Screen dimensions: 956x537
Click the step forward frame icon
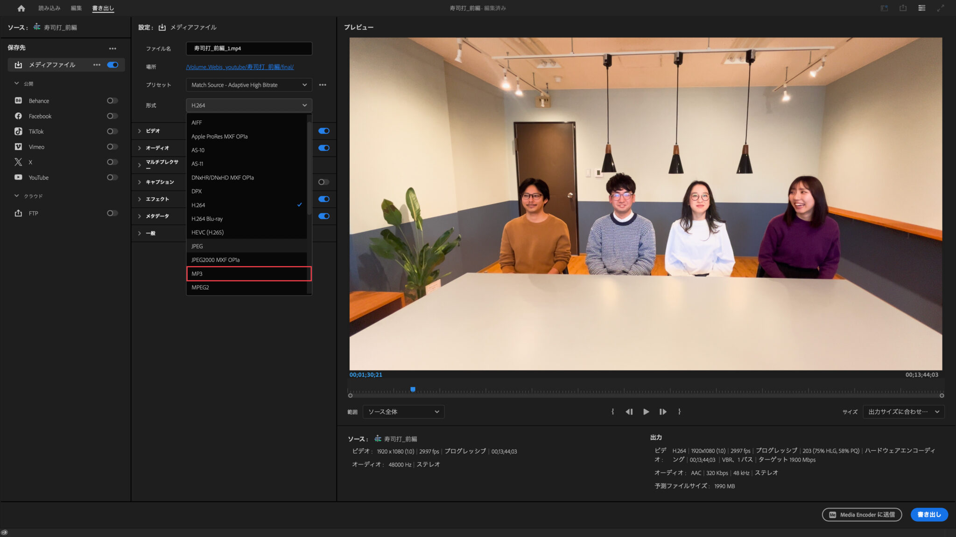click(662, 412)
